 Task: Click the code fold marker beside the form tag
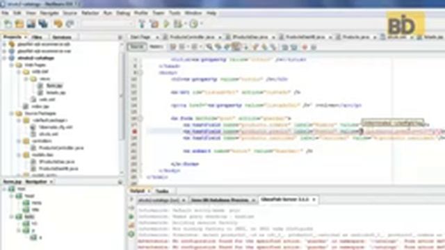pos(140,119)
